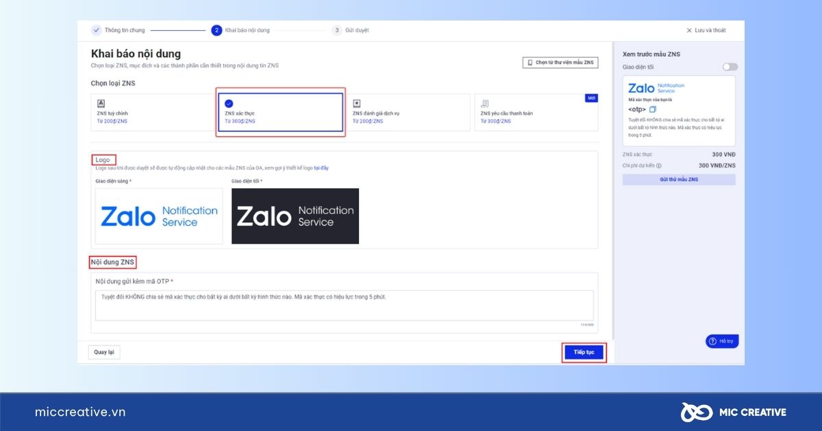Click the Chi phí dự kiến label
This screenshot has width=822, height=431.
click(x=638, y=166)
